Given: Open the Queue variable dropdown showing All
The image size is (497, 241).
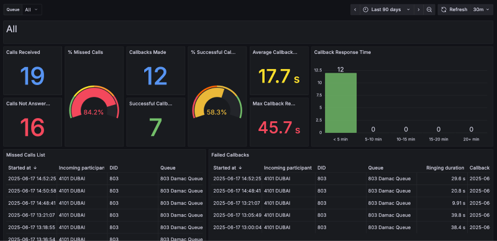Looking at the screenshot, I should [x=32, y=9].
